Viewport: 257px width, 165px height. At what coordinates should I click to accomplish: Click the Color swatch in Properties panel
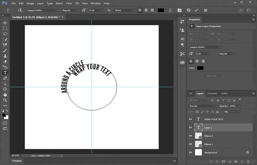click(200, 68)
